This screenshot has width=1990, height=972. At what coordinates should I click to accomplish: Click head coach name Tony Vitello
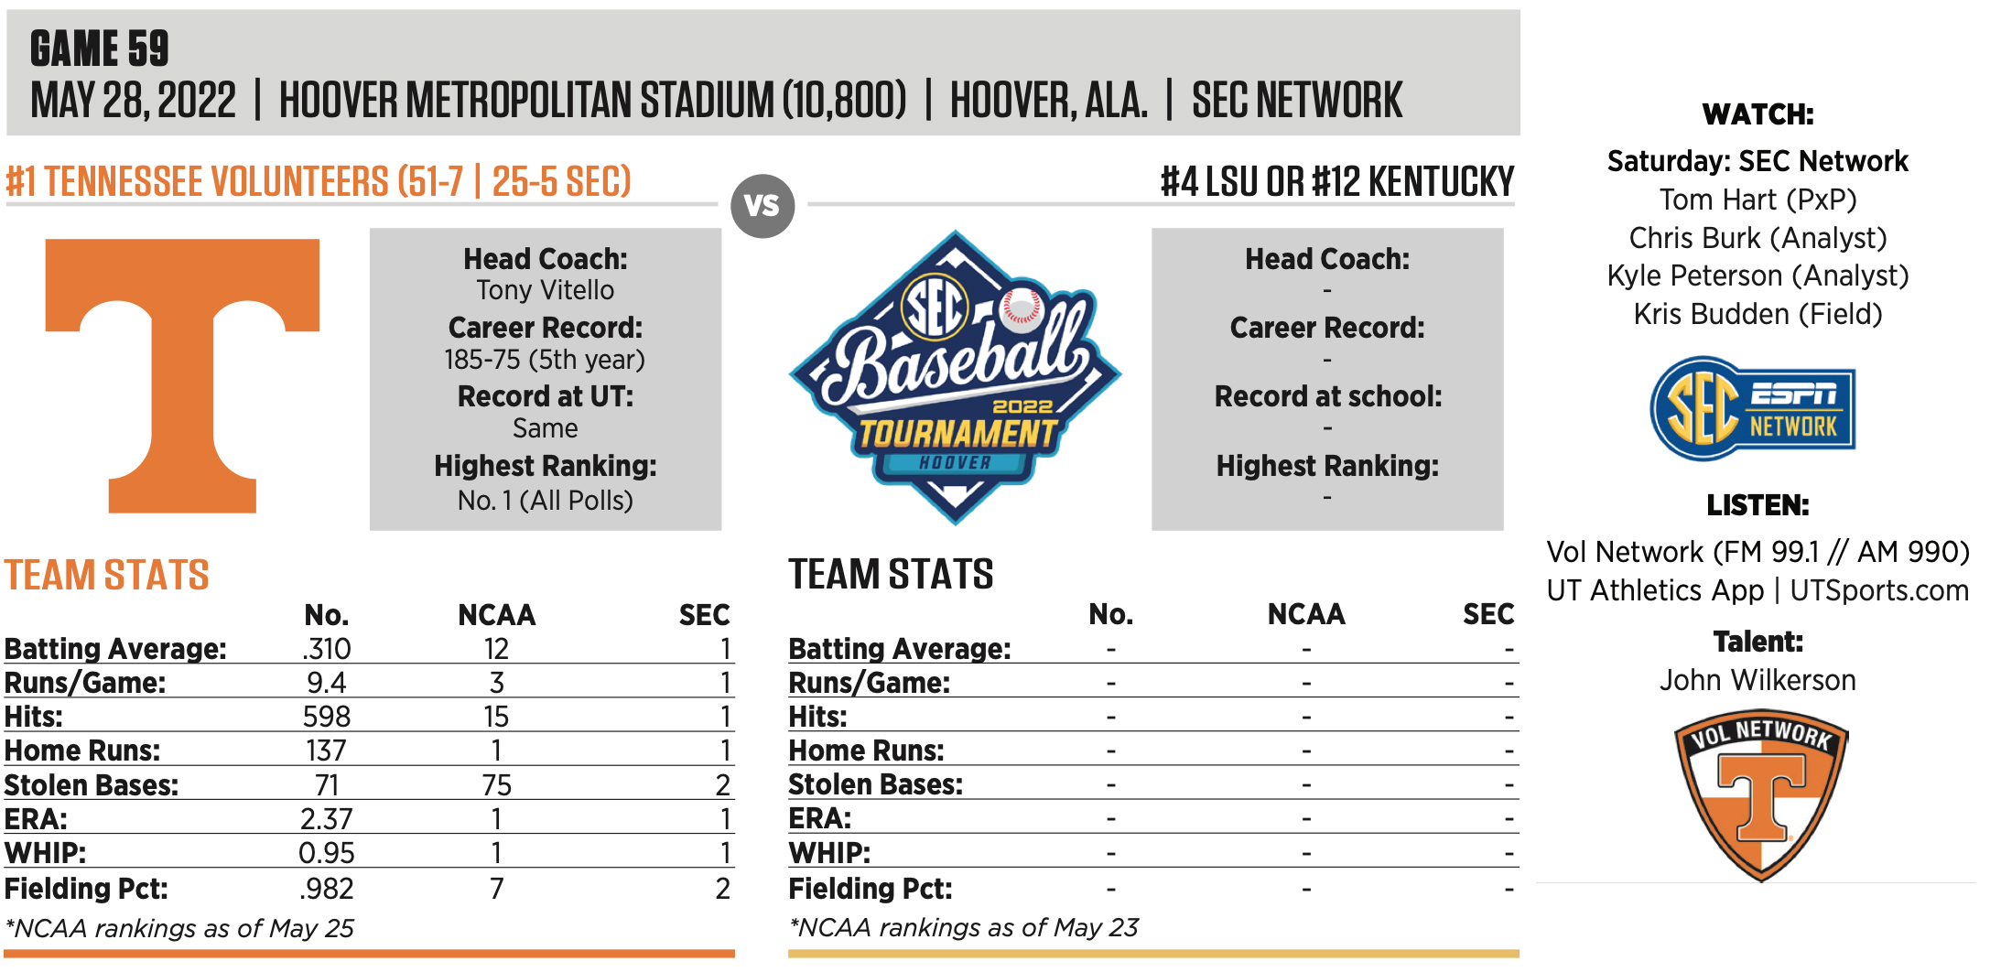tap(545, 290)
